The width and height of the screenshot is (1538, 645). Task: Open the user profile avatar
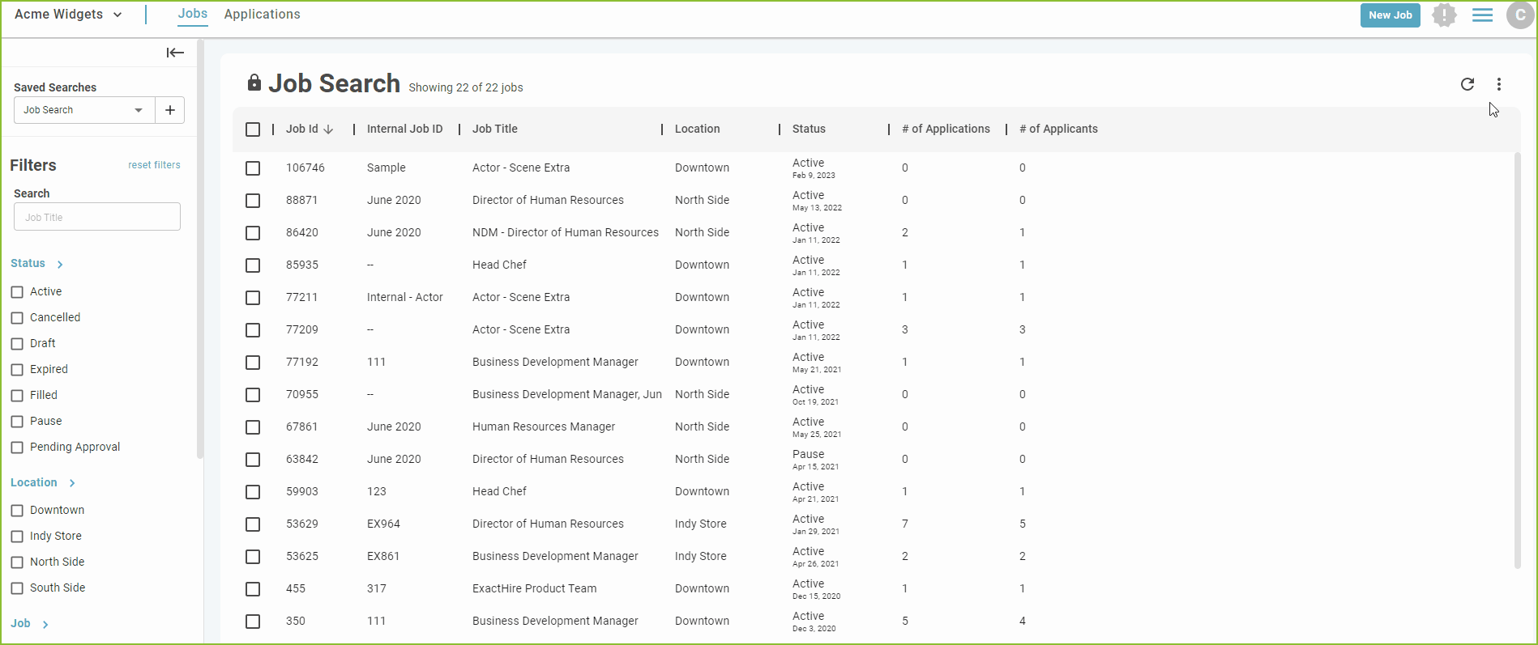click(1520, 15)
